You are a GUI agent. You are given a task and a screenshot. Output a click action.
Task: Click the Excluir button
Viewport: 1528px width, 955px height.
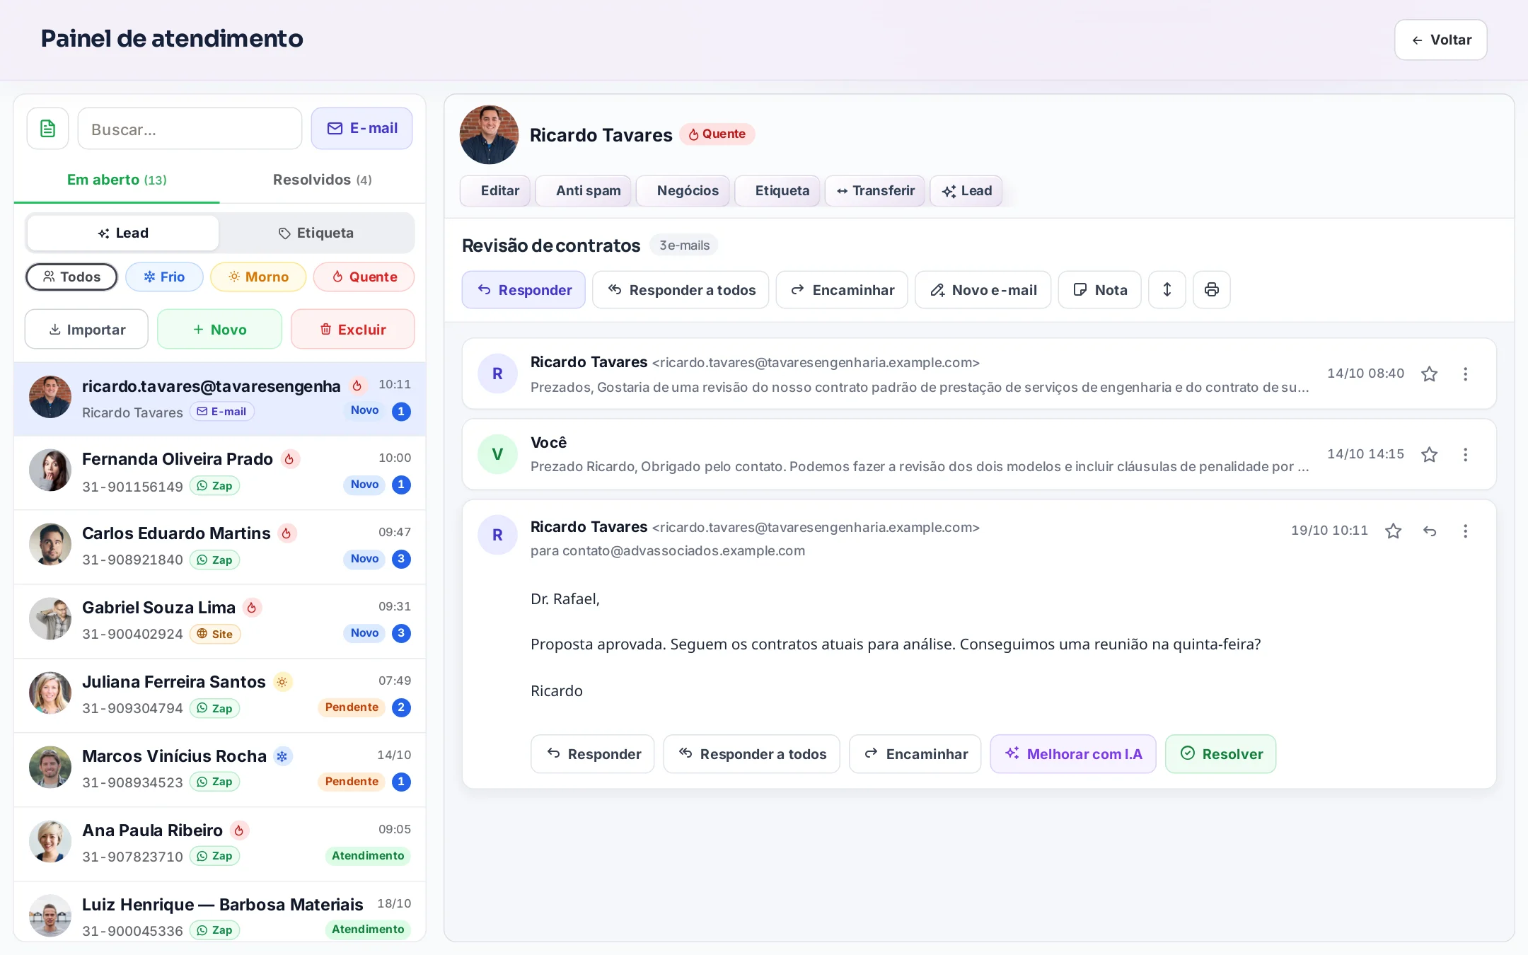[352, 329]
